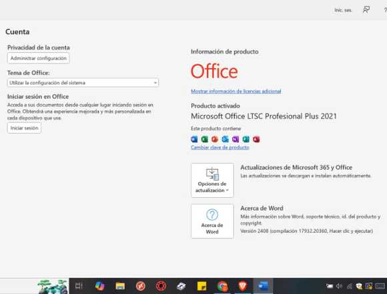Click the teal Publisher product icon
The image size is (387, 294).
[x=246, y=140]
